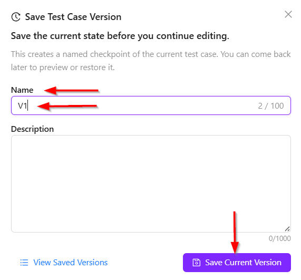The width and height of the screenshot is (301, 280).
Task: Click the red arrow pointing at V1 text
Action: 67,106
